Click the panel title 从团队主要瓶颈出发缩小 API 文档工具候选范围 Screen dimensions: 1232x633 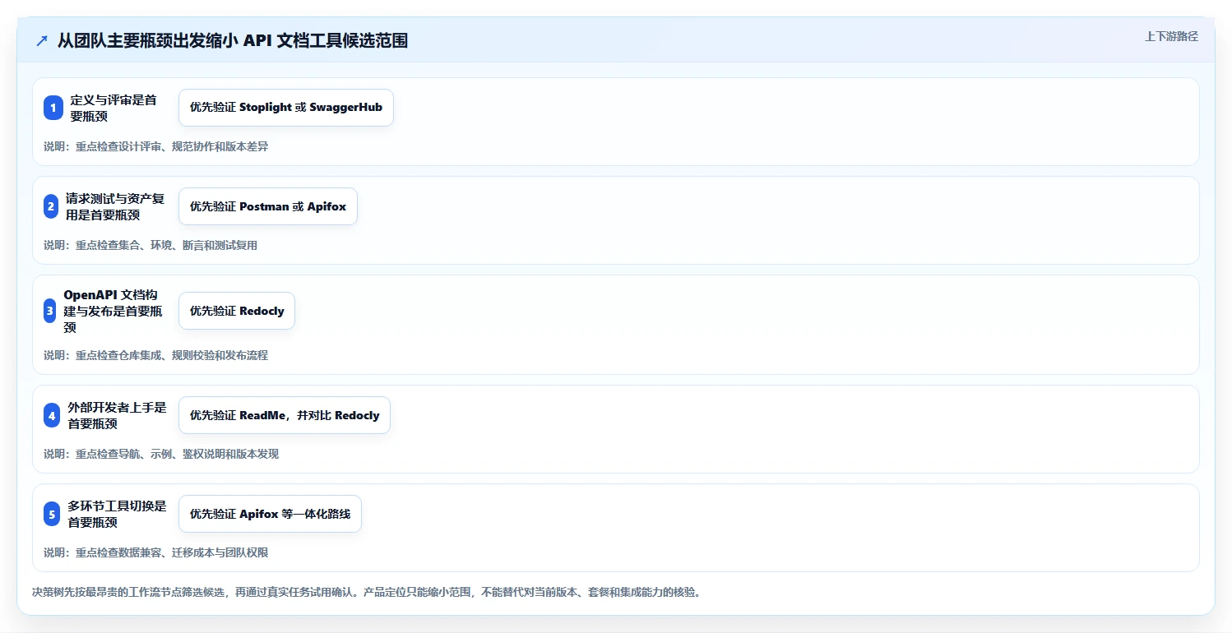tap(233, 41)
